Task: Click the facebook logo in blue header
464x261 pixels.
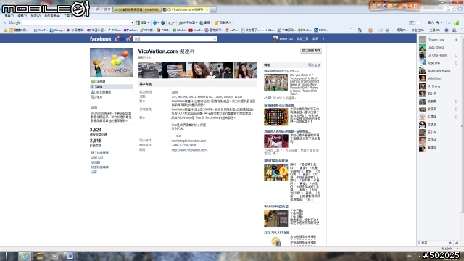Action: click(x=100, y=39)
